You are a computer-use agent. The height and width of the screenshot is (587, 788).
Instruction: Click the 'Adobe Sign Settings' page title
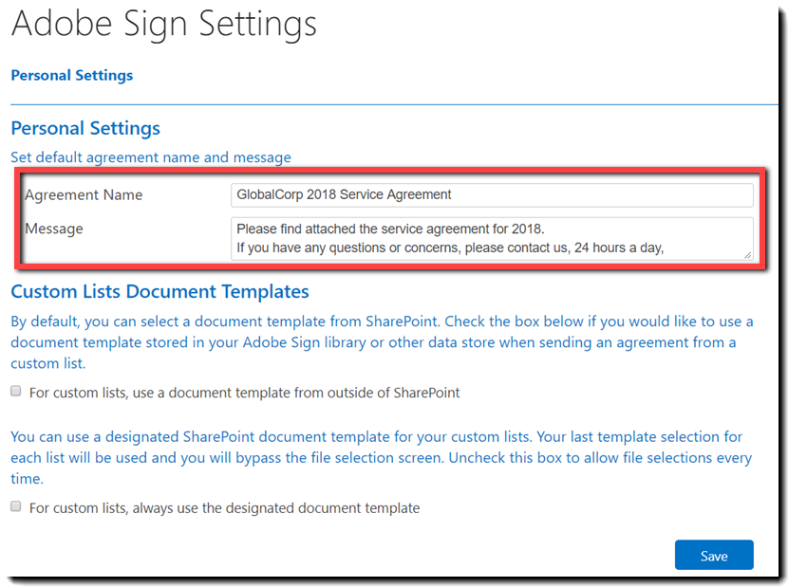coord(164,26)
